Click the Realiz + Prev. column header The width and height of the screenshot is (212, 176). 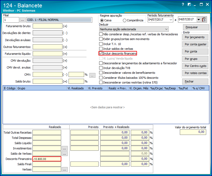coord(118,88)
